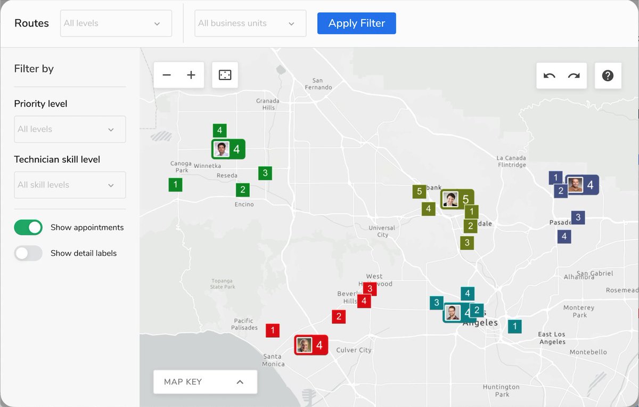Click the redo arrow on the map
Viewport: 639px width, 407px height.
574,76
